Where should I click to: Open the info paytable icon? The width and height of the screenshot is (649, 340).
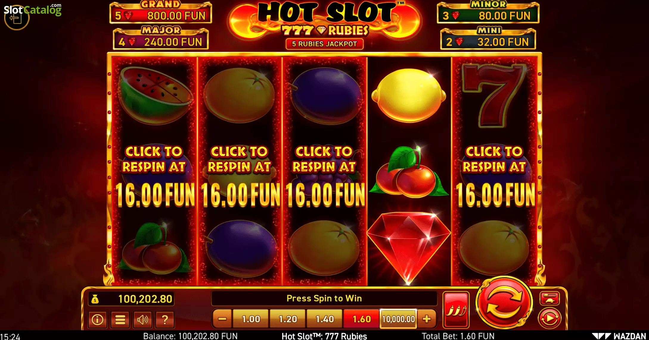97,319
